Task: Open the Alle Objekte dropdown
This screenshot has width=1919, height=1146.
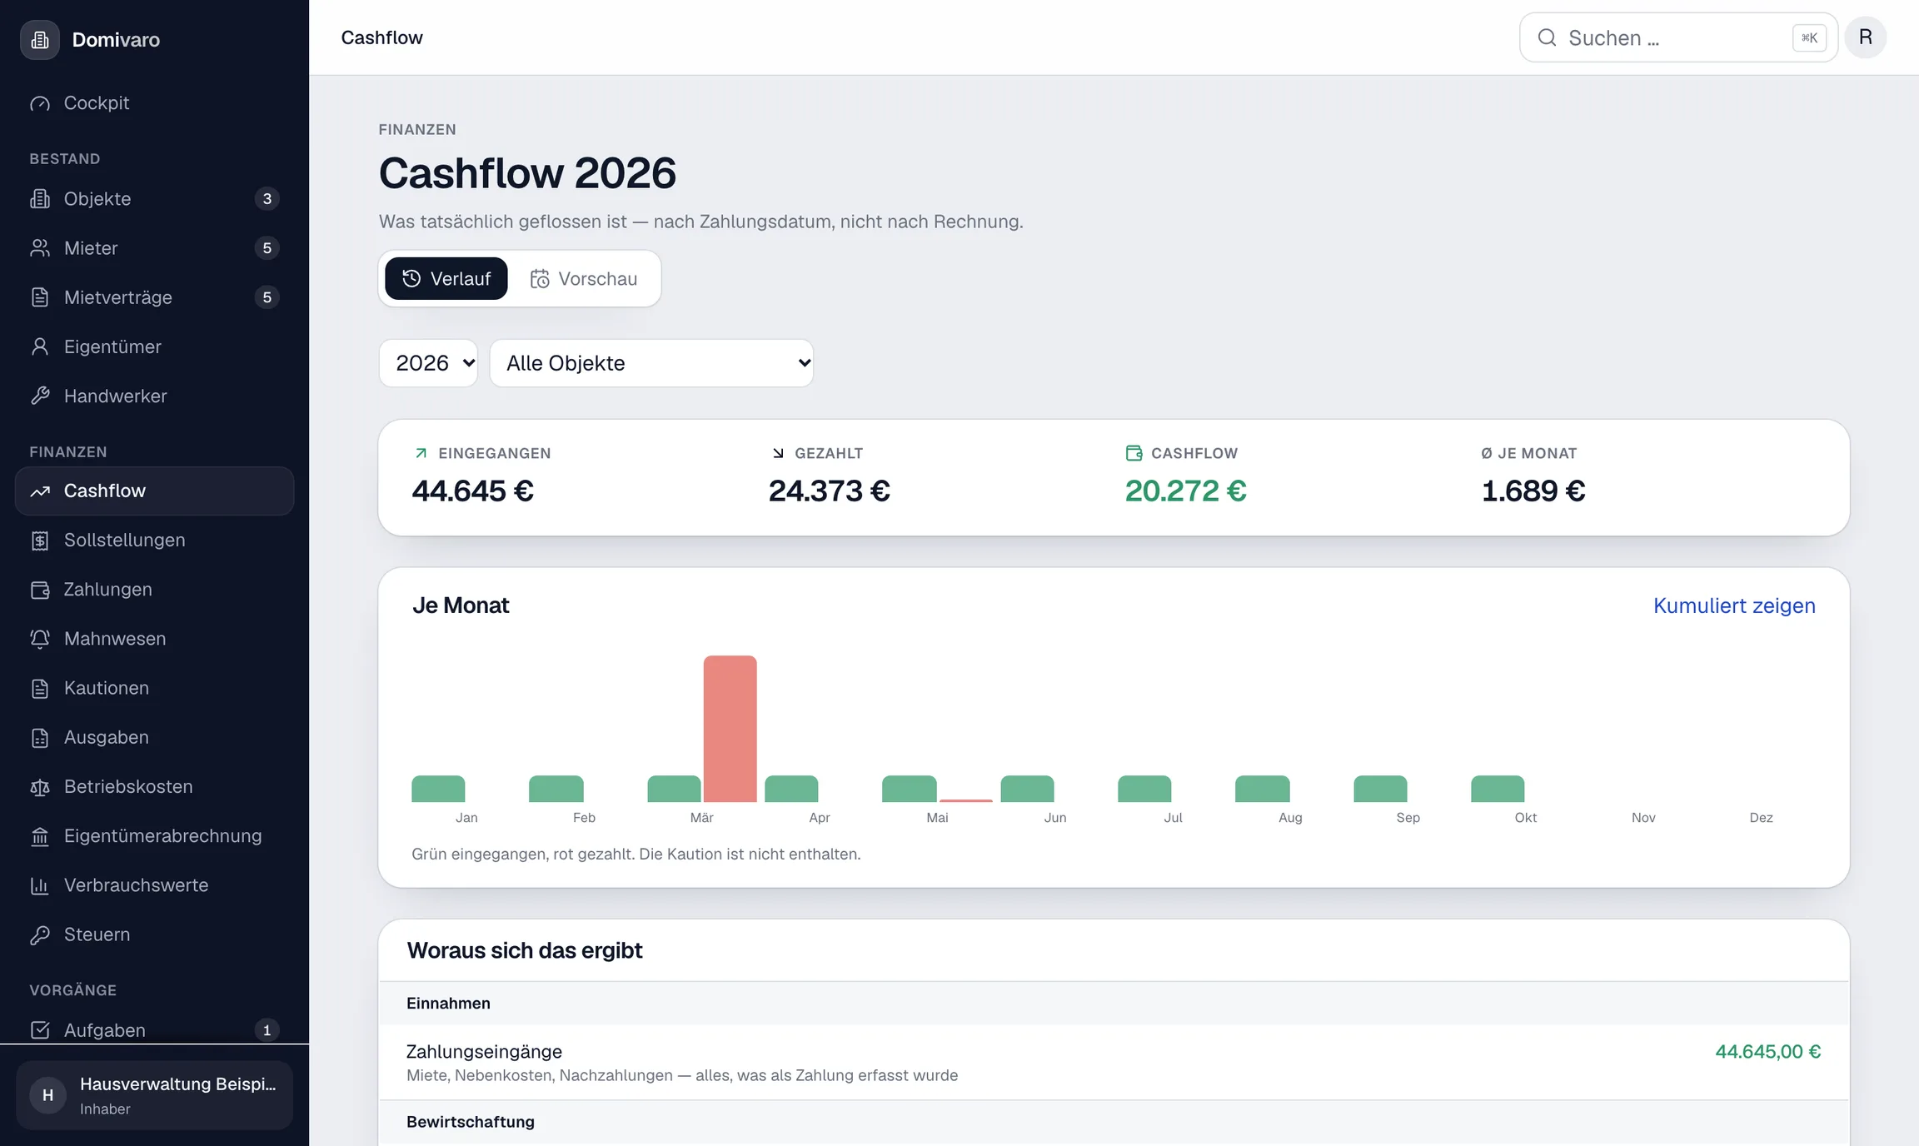Action: (x=651, y=363)
